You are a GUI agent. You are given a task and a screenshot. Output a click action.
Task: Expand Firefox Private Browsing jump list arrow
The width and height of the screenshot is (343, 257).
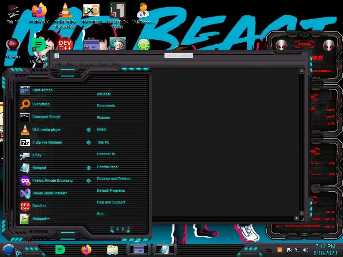coord(88,181)
